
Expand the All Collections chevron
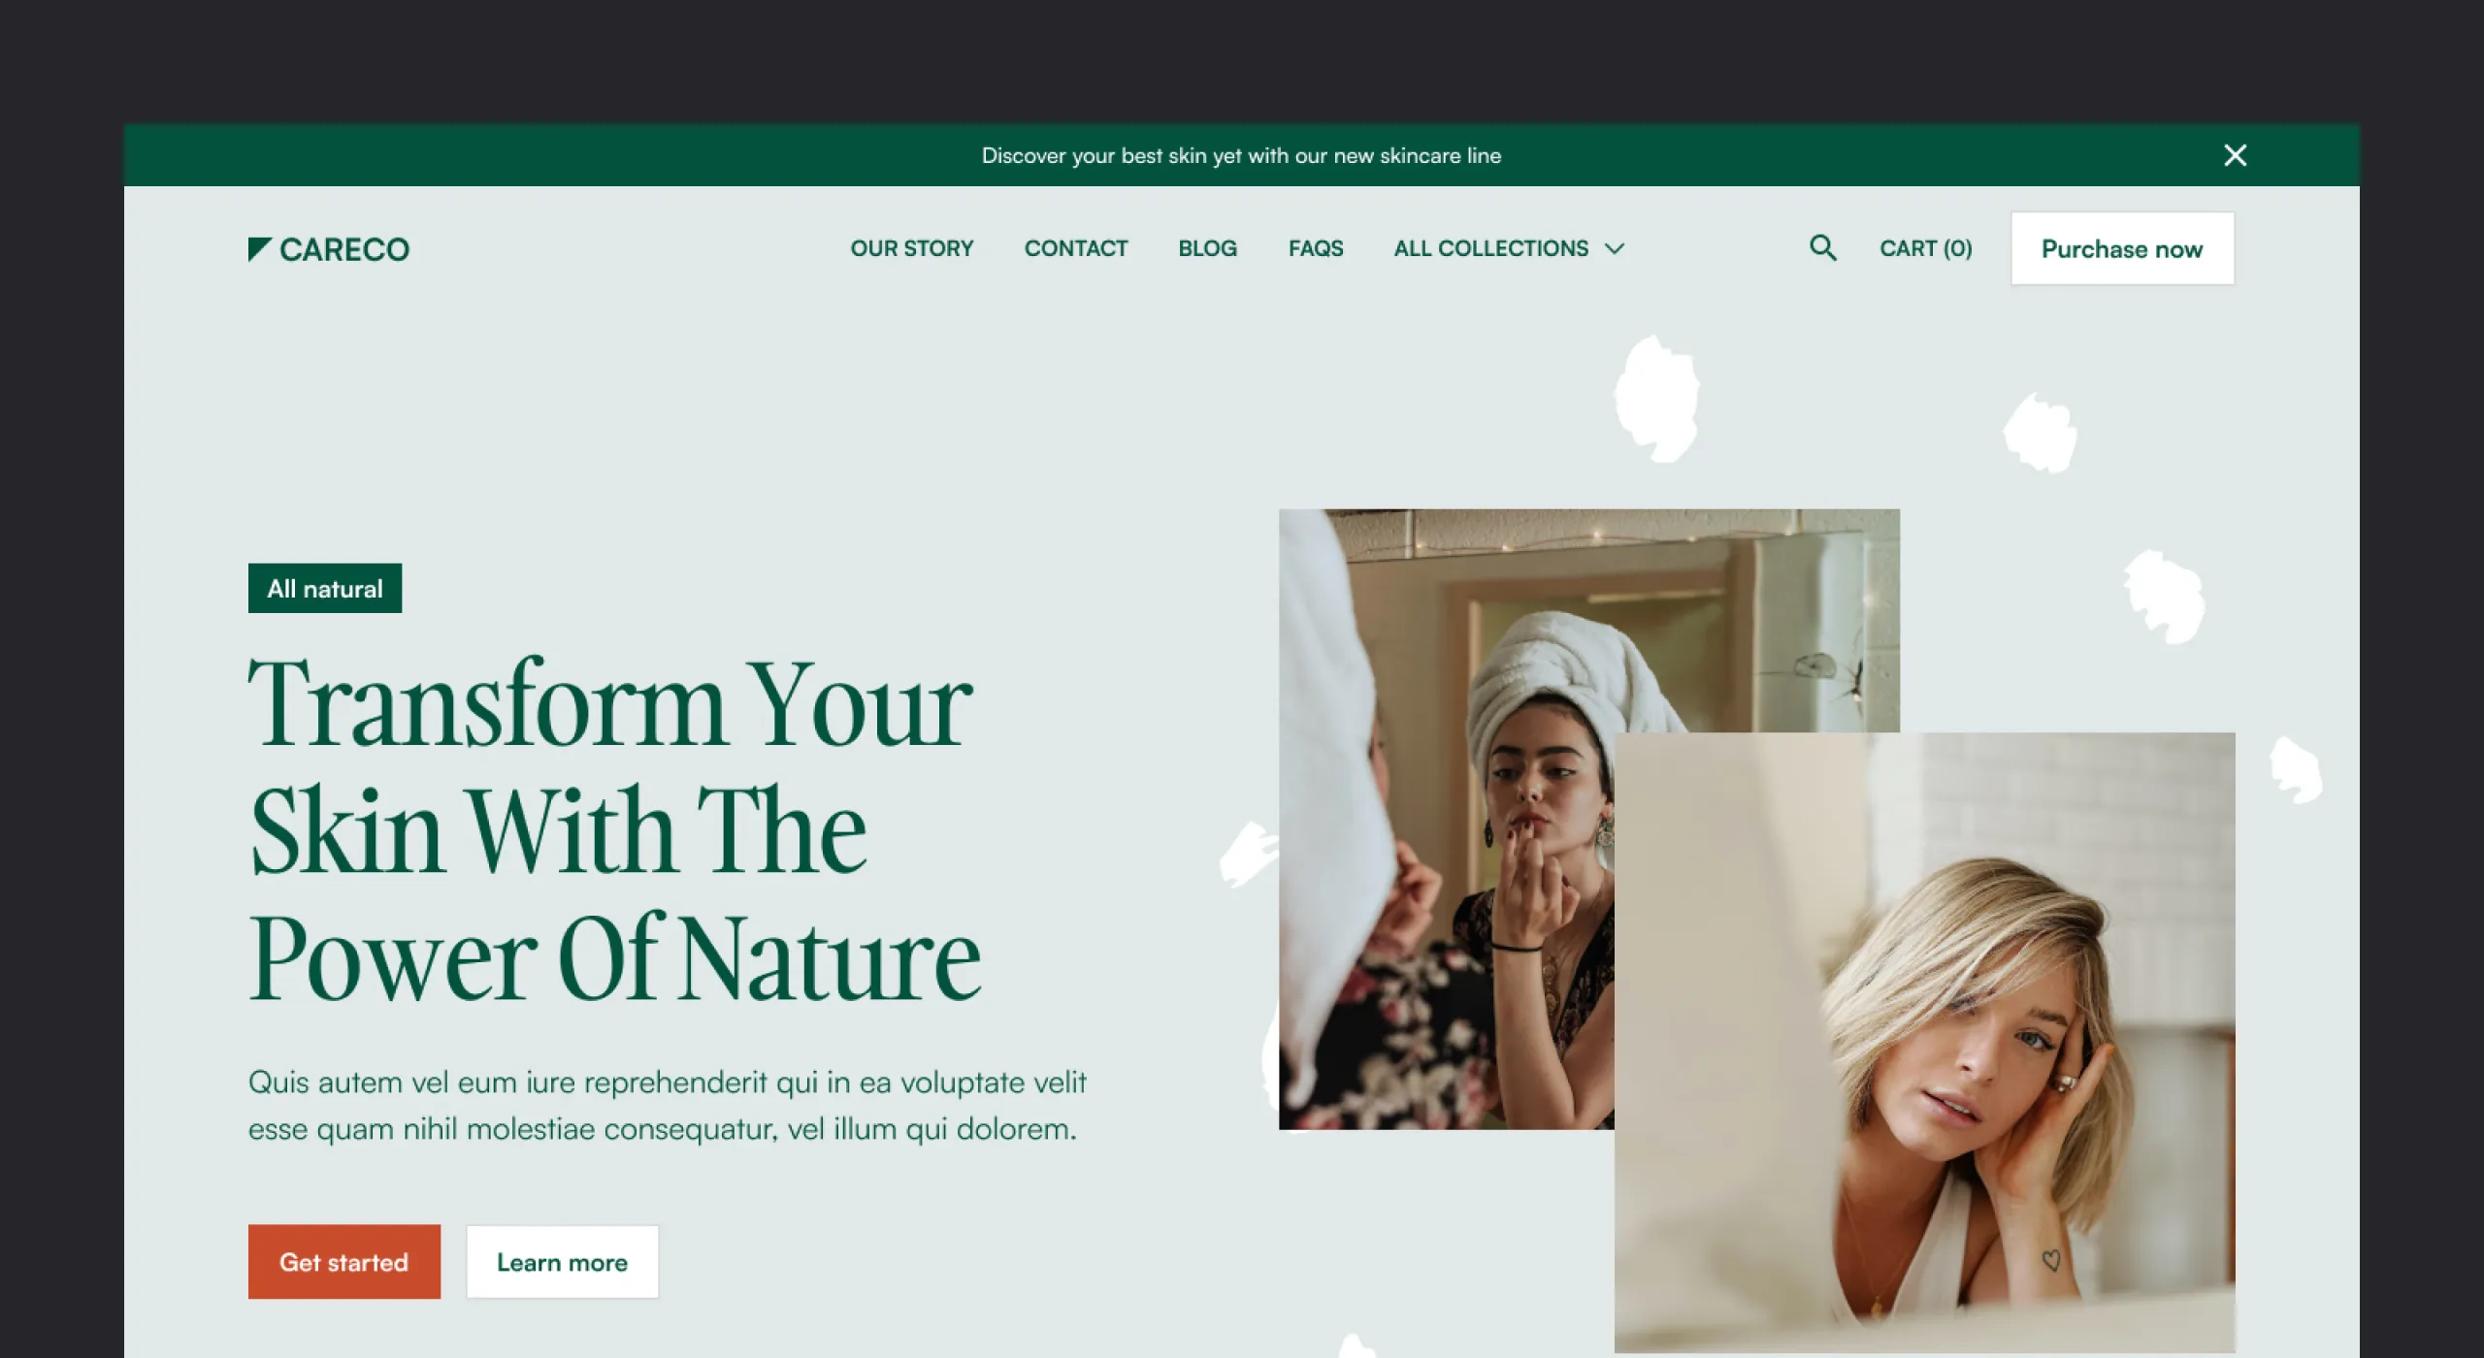(1615, 249)
